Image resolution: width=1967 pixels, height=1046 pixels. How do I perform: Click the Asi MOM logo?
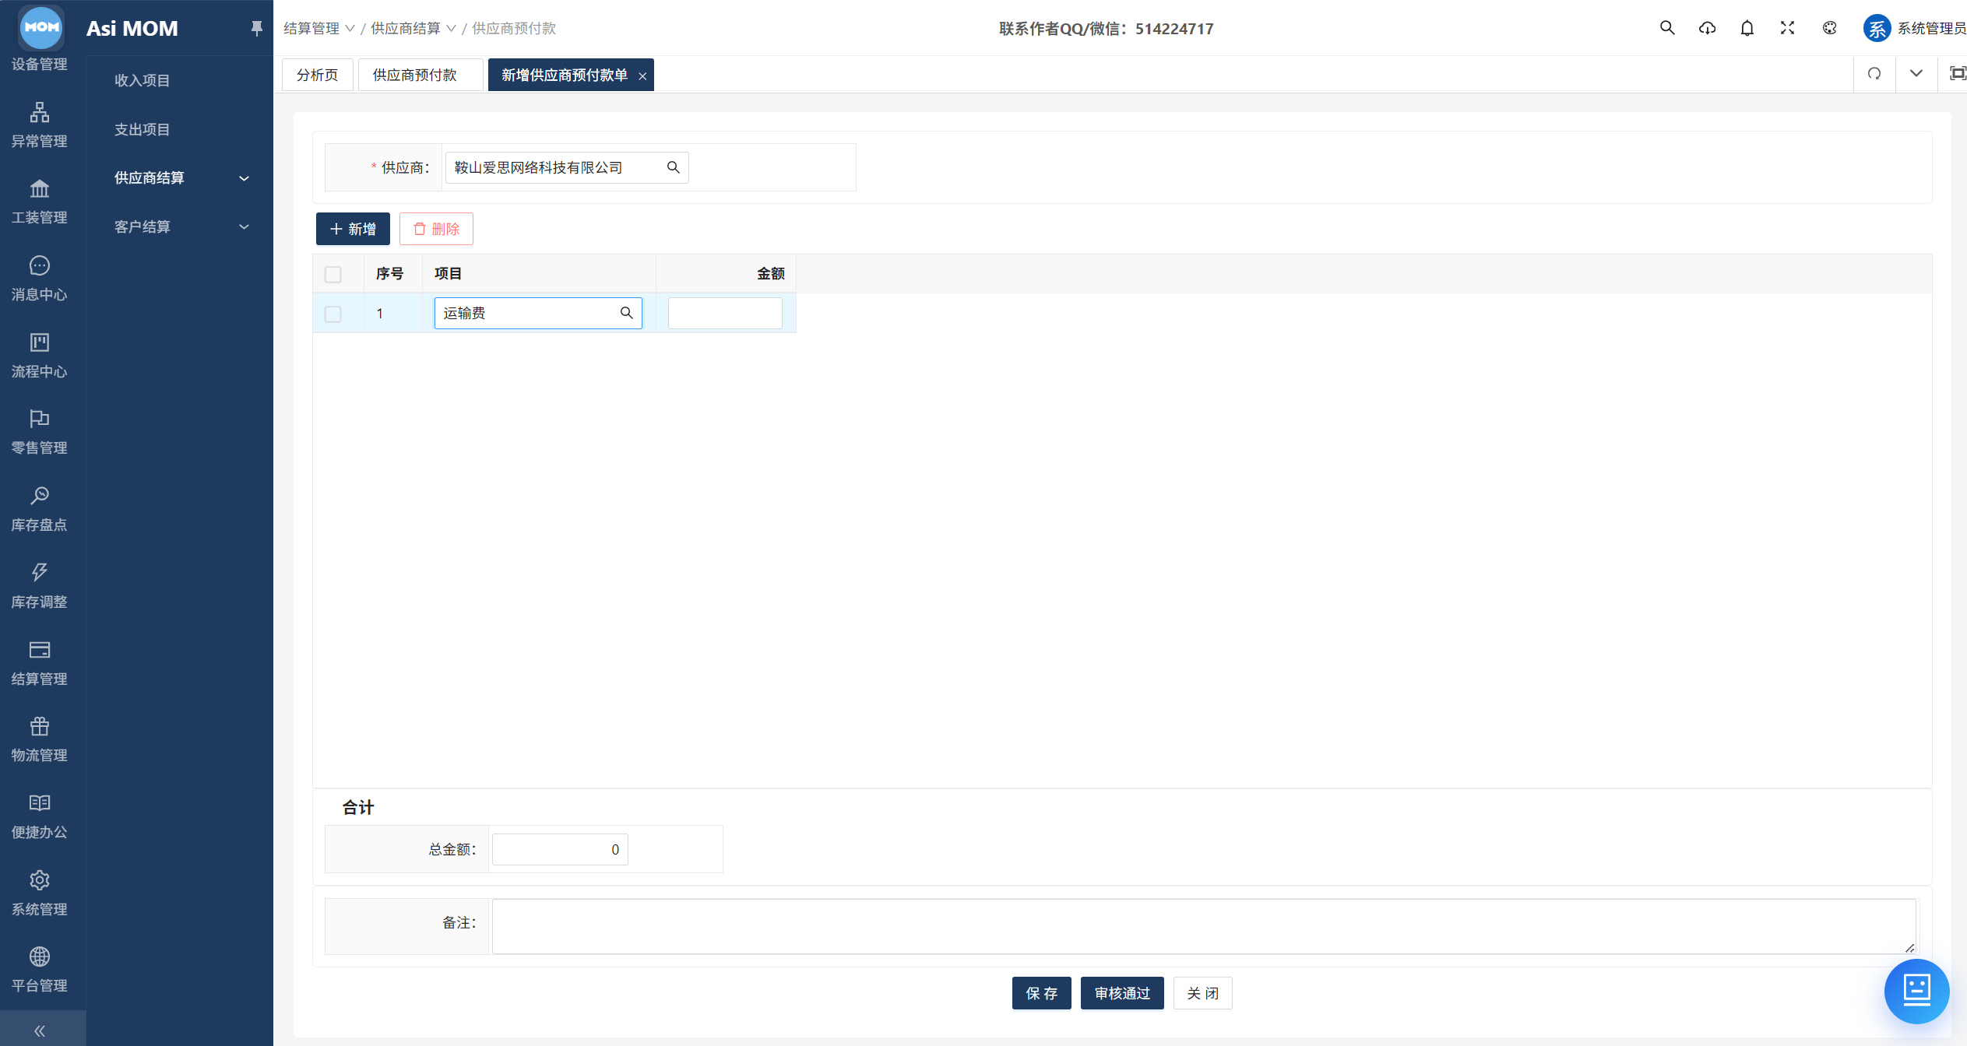click(x=41, y=27)
